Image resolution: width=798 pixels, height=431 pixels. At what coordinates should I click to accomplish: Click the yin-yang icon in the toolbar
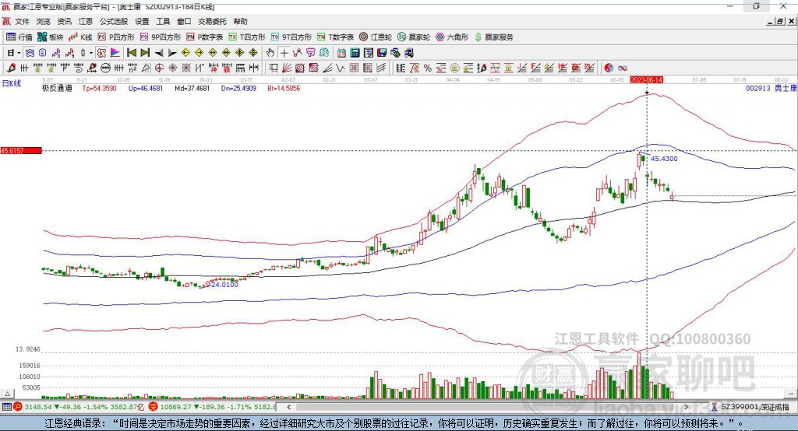pyautogui.click(x=609, y=68)
